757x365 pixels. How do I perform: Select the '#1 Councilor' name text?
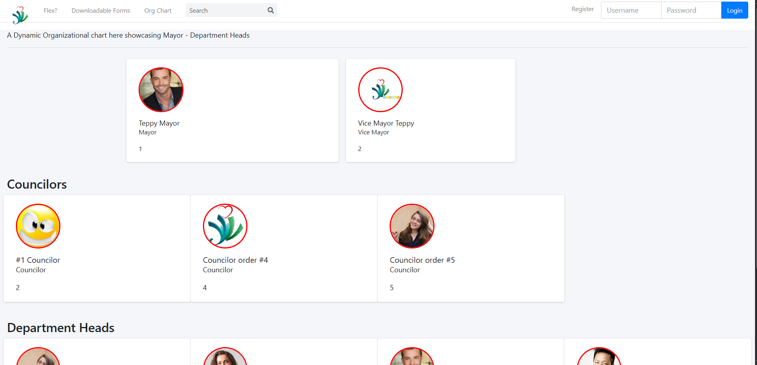click(38, 260)
